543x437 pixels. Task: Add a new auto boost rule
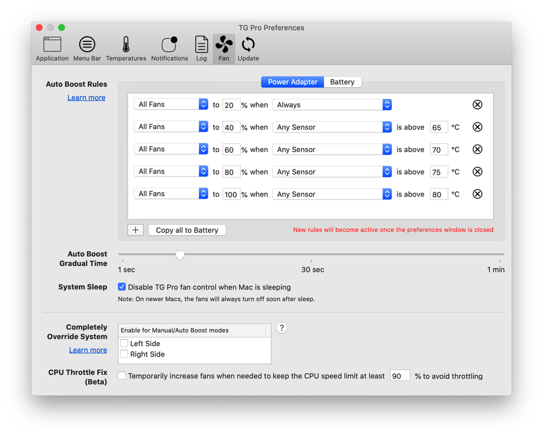[x=135, y=230]
